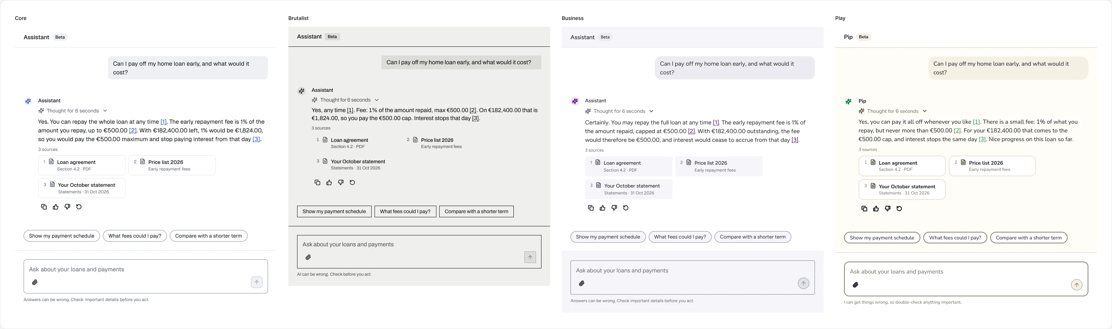Copy the answer in Brutalist panel
Image resolution: width=1112 pixels, height=329 pixels.
317,182
